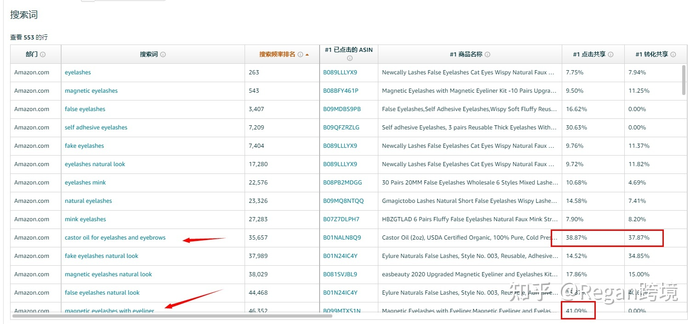Open 'fake eyelashes' search term link
Viewport: 696px width, 324px height.
click(x=84, y=146)
